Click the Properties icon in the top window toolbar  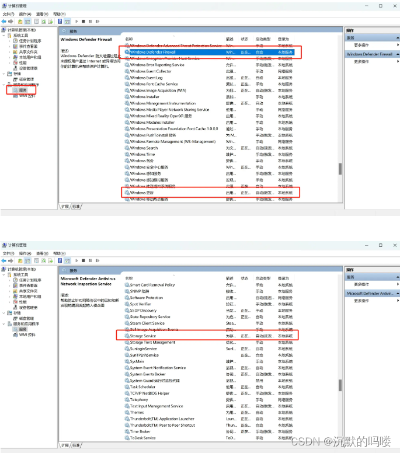point(36,22)
